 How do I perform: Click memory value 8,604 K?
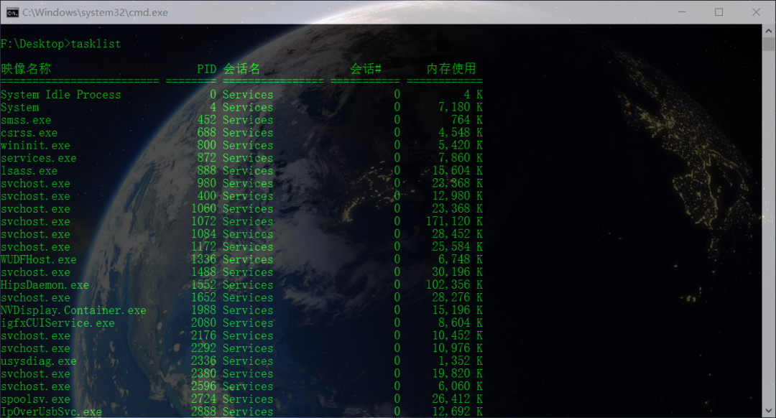click(461, 323)
